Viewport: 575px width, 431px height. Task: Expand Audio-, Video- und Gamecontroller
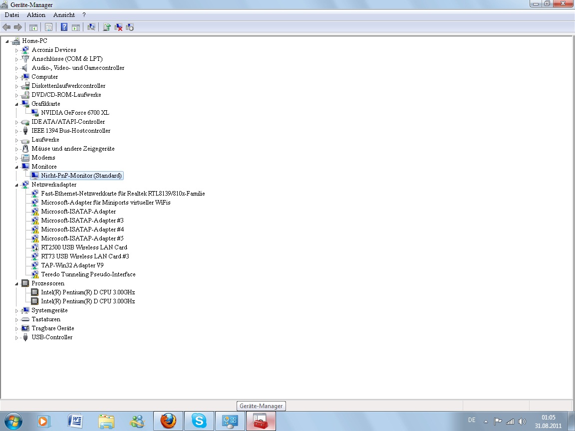pos(16,68)
